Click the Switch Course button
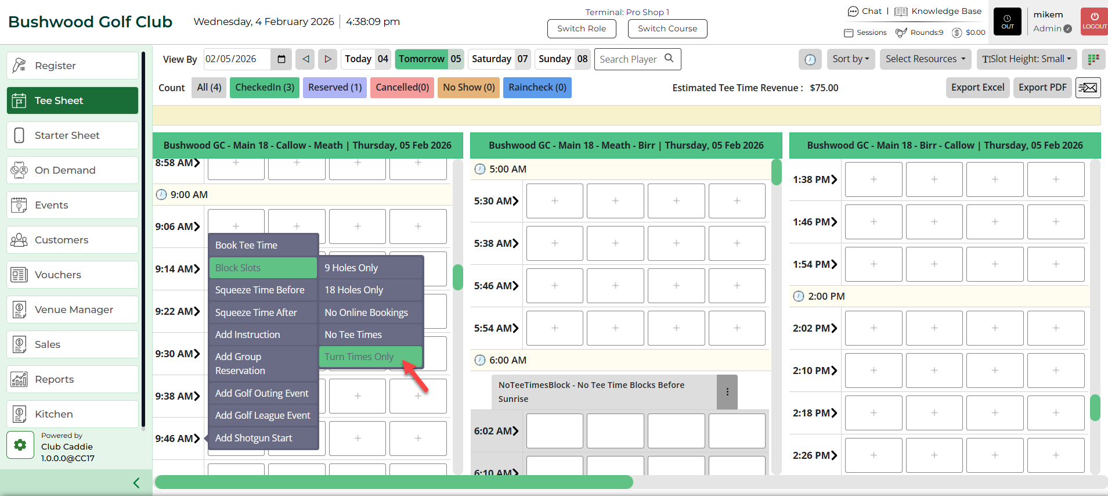 tap(667, 28)
